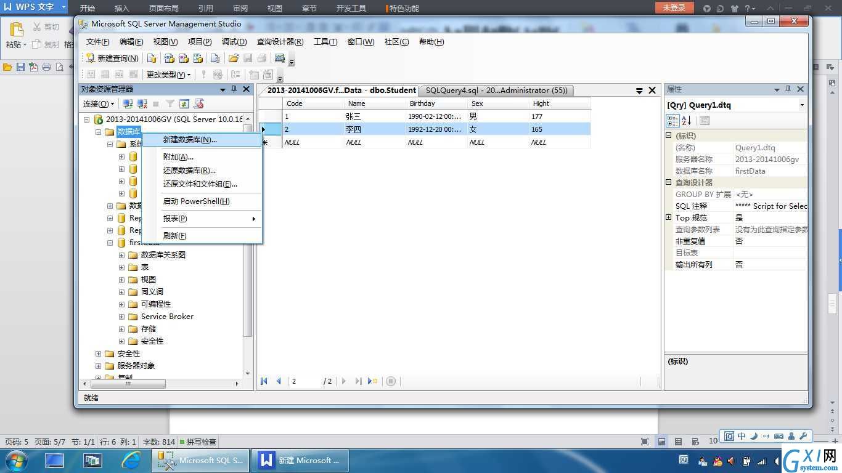Collapse the firstData database node
This screenshot has height=473, width=842.
(110, 243)
